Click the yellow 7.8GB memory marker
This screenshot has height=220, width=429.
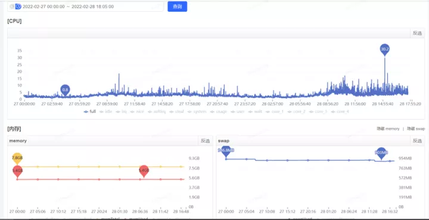coord(17,158)
